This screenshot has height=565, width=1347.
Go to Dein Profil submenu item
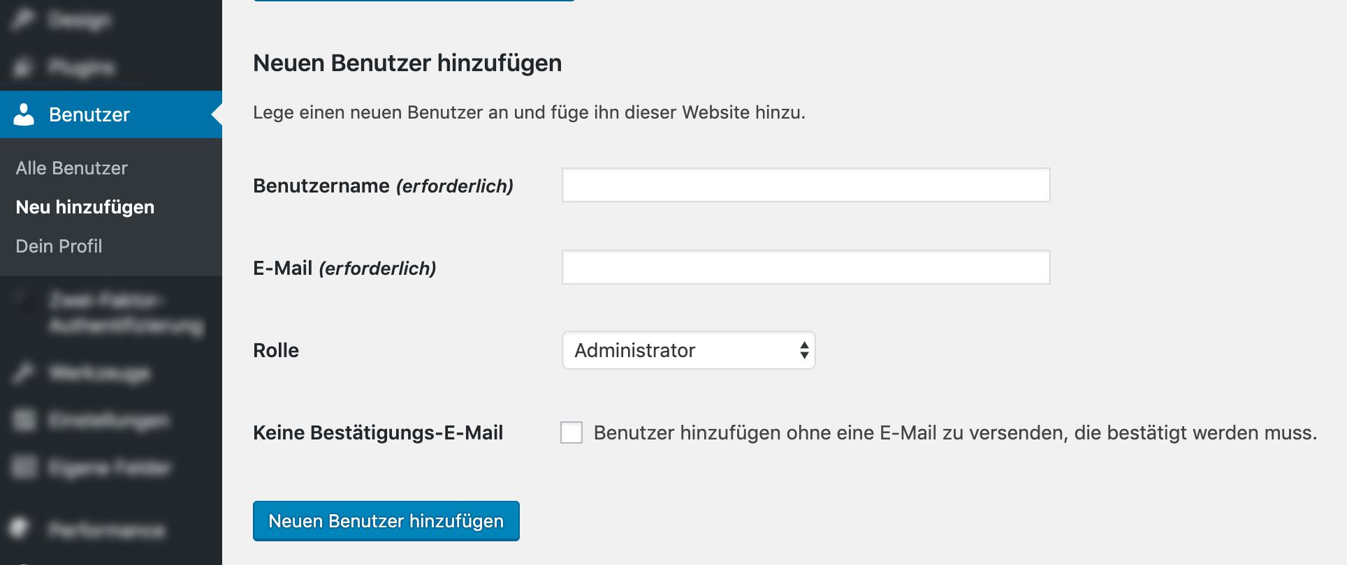59,246
